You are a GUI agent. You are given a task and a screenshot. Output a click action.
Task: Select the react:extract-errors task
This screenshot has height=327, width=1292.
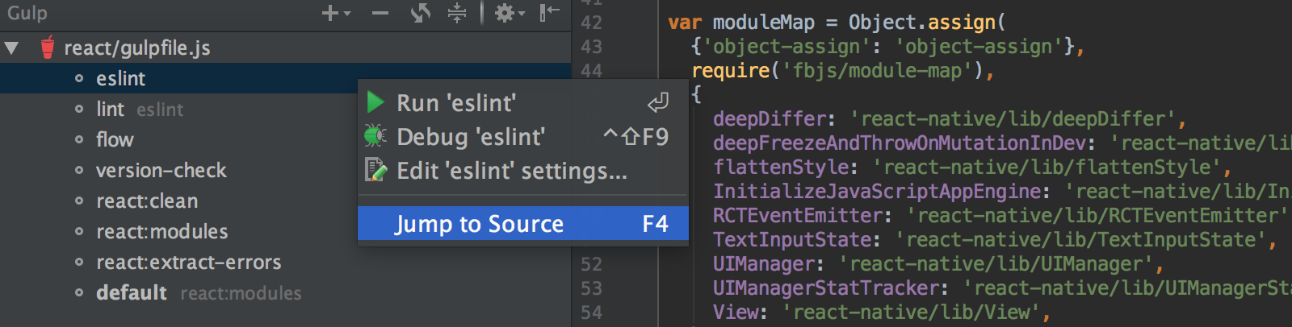pos(188,262)
